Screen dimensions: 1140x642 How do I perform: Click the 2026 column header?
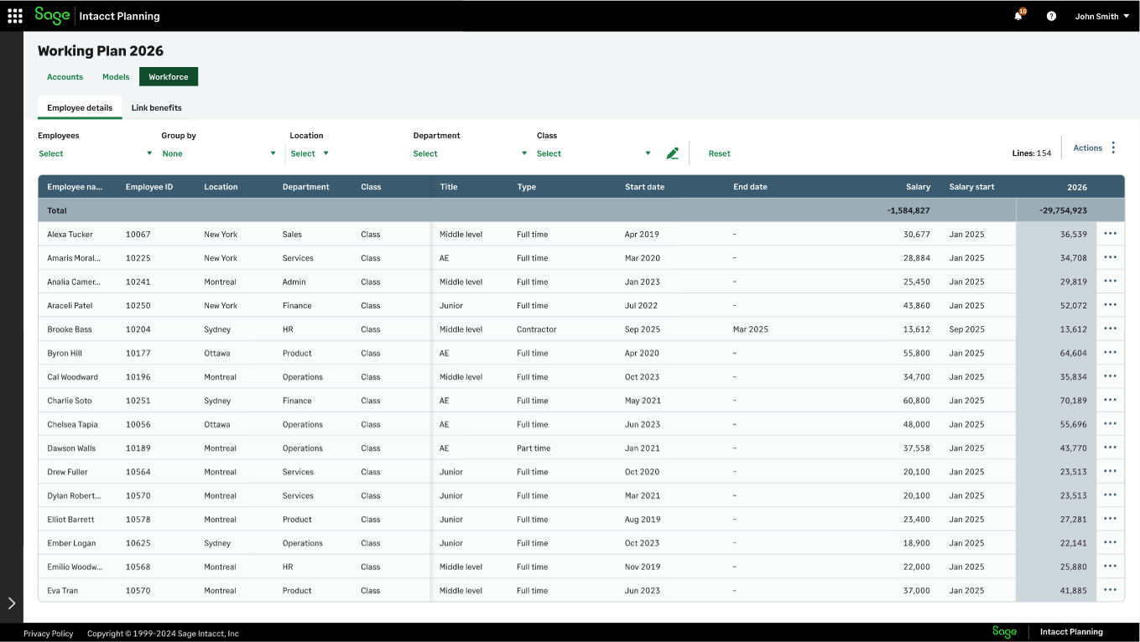[1077, 187]
